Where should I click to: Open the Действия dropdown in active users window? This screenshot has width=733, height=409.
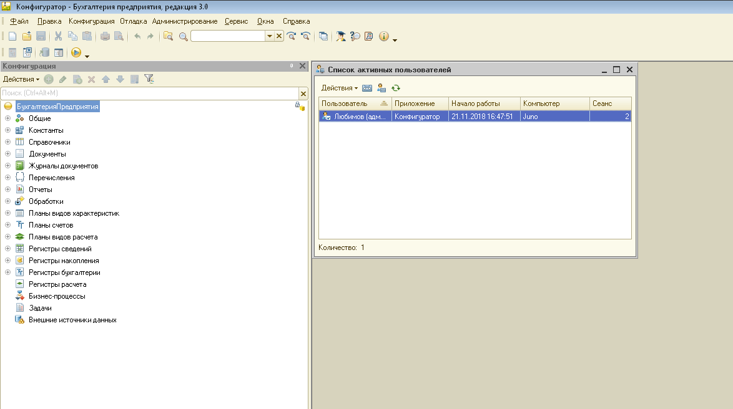point(340,88)
